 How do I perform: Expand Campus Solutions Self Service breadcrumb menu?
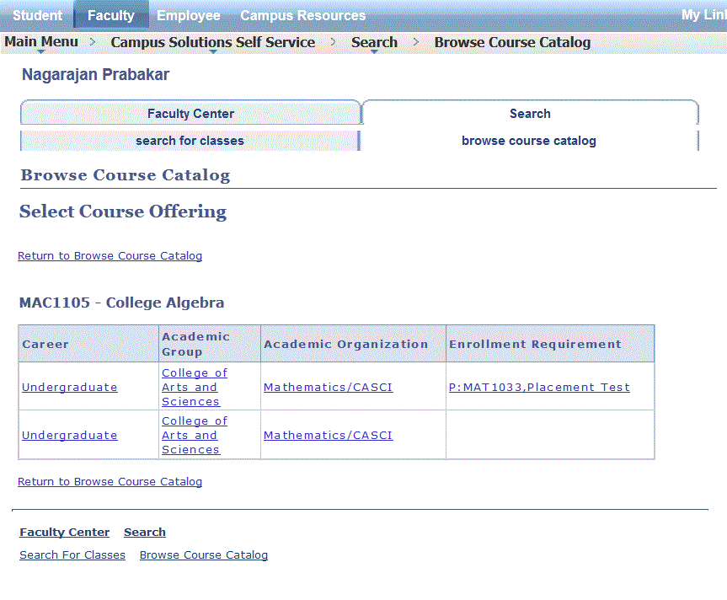point(212,42)
